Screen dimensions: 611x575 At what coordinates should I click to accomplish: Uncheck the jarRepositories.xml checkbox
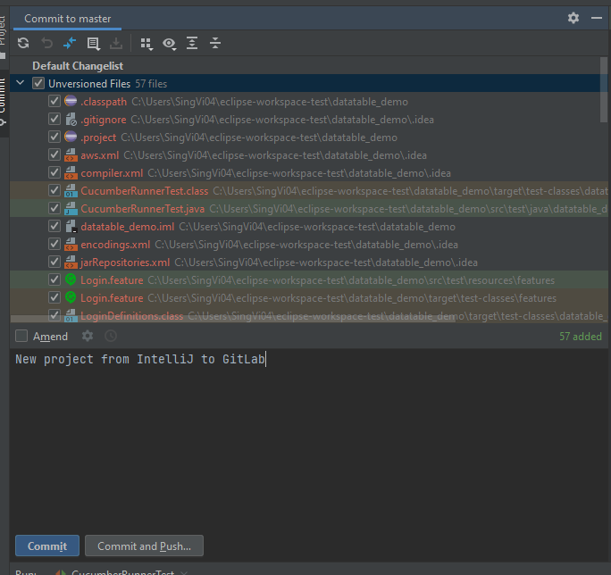[54, 262]
